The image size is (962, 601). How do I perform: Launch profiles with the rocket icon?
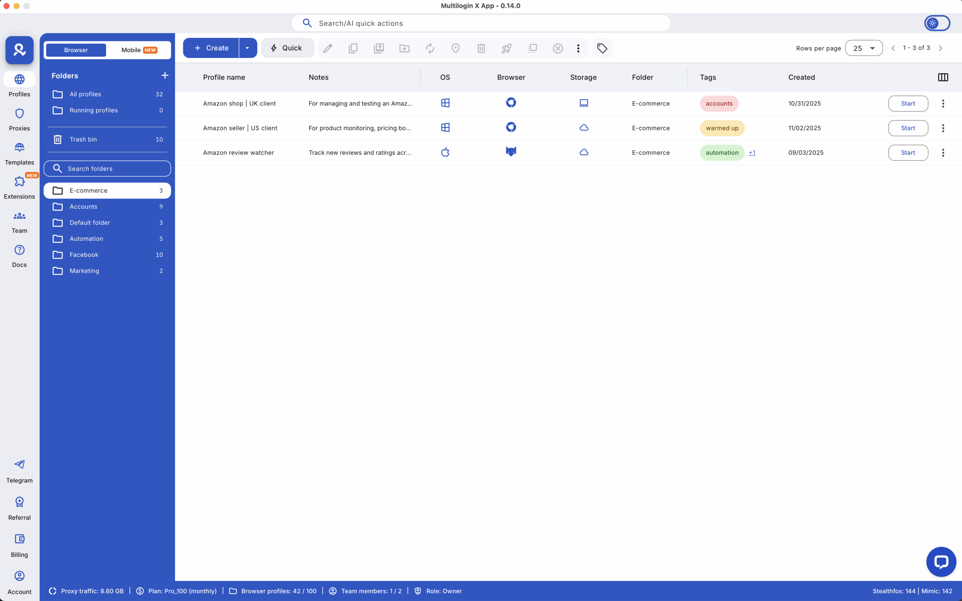(x=506, y=48)
